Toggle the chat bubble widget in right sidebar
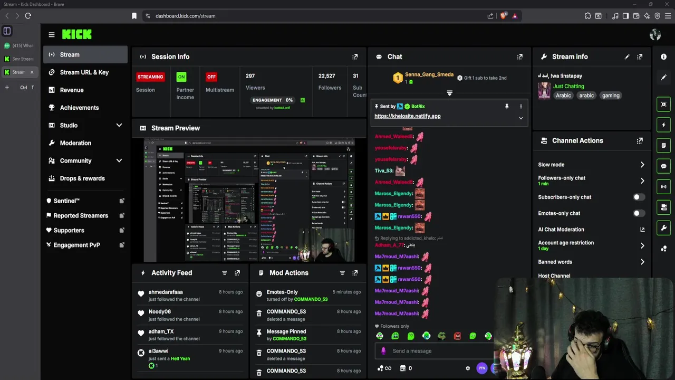 coord(663,166)
